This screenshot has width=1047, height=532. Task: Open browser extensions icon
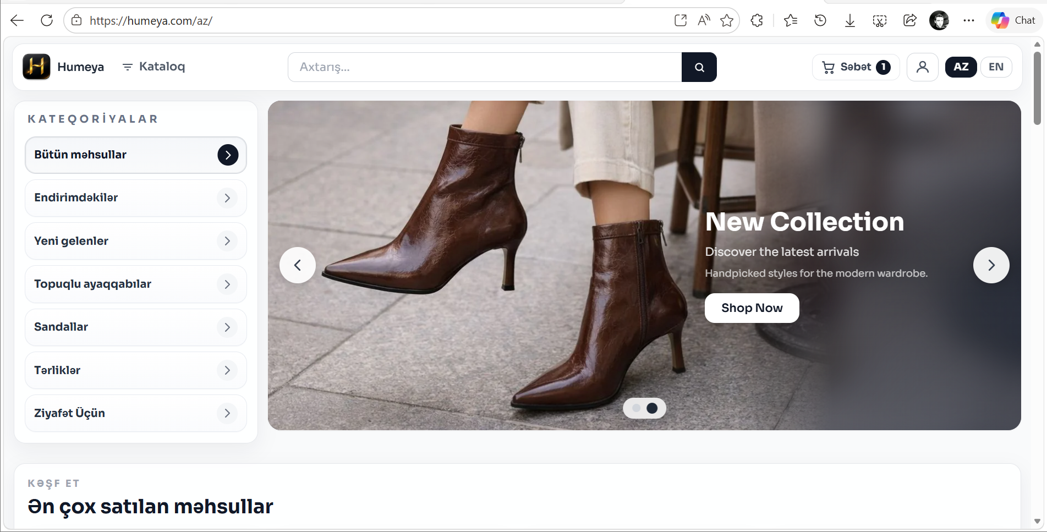757,21
